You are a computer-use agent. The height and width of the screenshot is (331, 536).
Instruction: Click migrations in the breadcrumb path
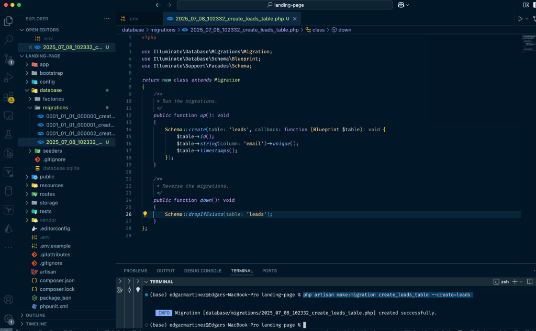[x=163, y=30]
